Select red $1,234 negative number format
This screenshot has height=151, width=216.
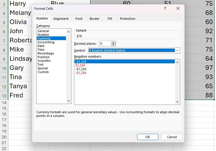coord(80,65)
